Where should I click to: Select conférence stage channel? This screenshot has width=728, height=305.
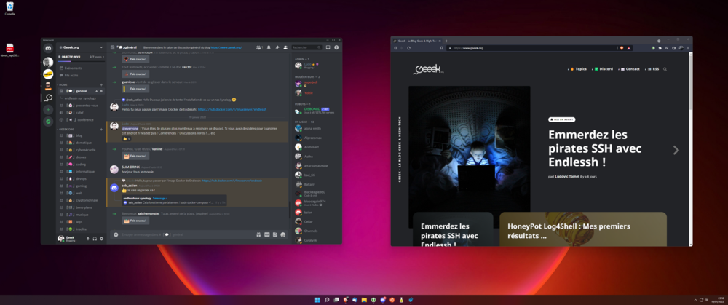point(82,120)
